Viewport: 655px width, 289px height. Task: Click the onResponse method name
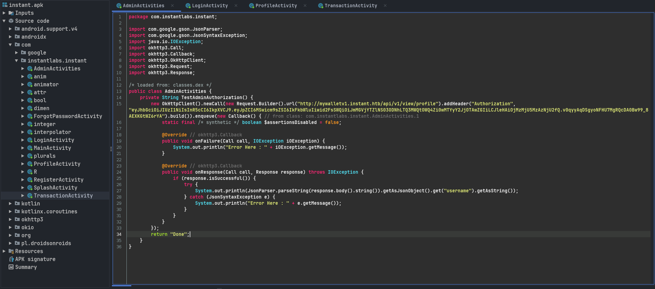[209, 172]
